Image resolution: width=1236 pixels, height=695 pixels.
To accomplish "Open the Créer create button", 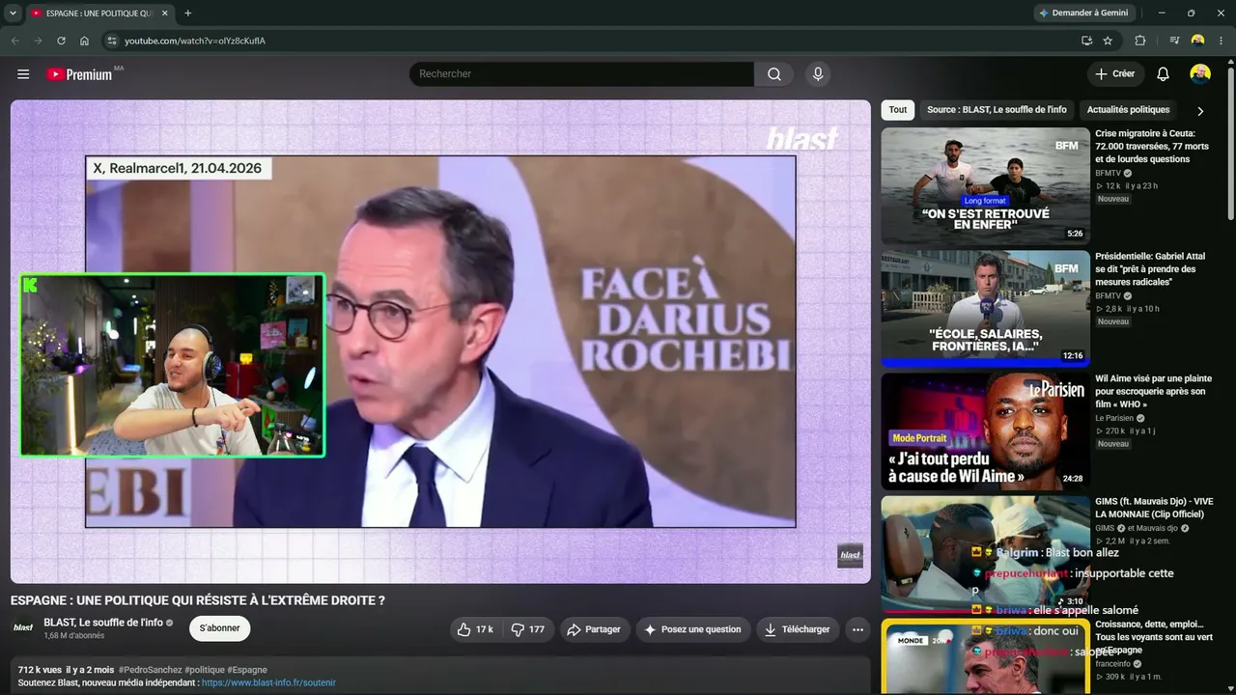I will click(x=1115, y=74).
